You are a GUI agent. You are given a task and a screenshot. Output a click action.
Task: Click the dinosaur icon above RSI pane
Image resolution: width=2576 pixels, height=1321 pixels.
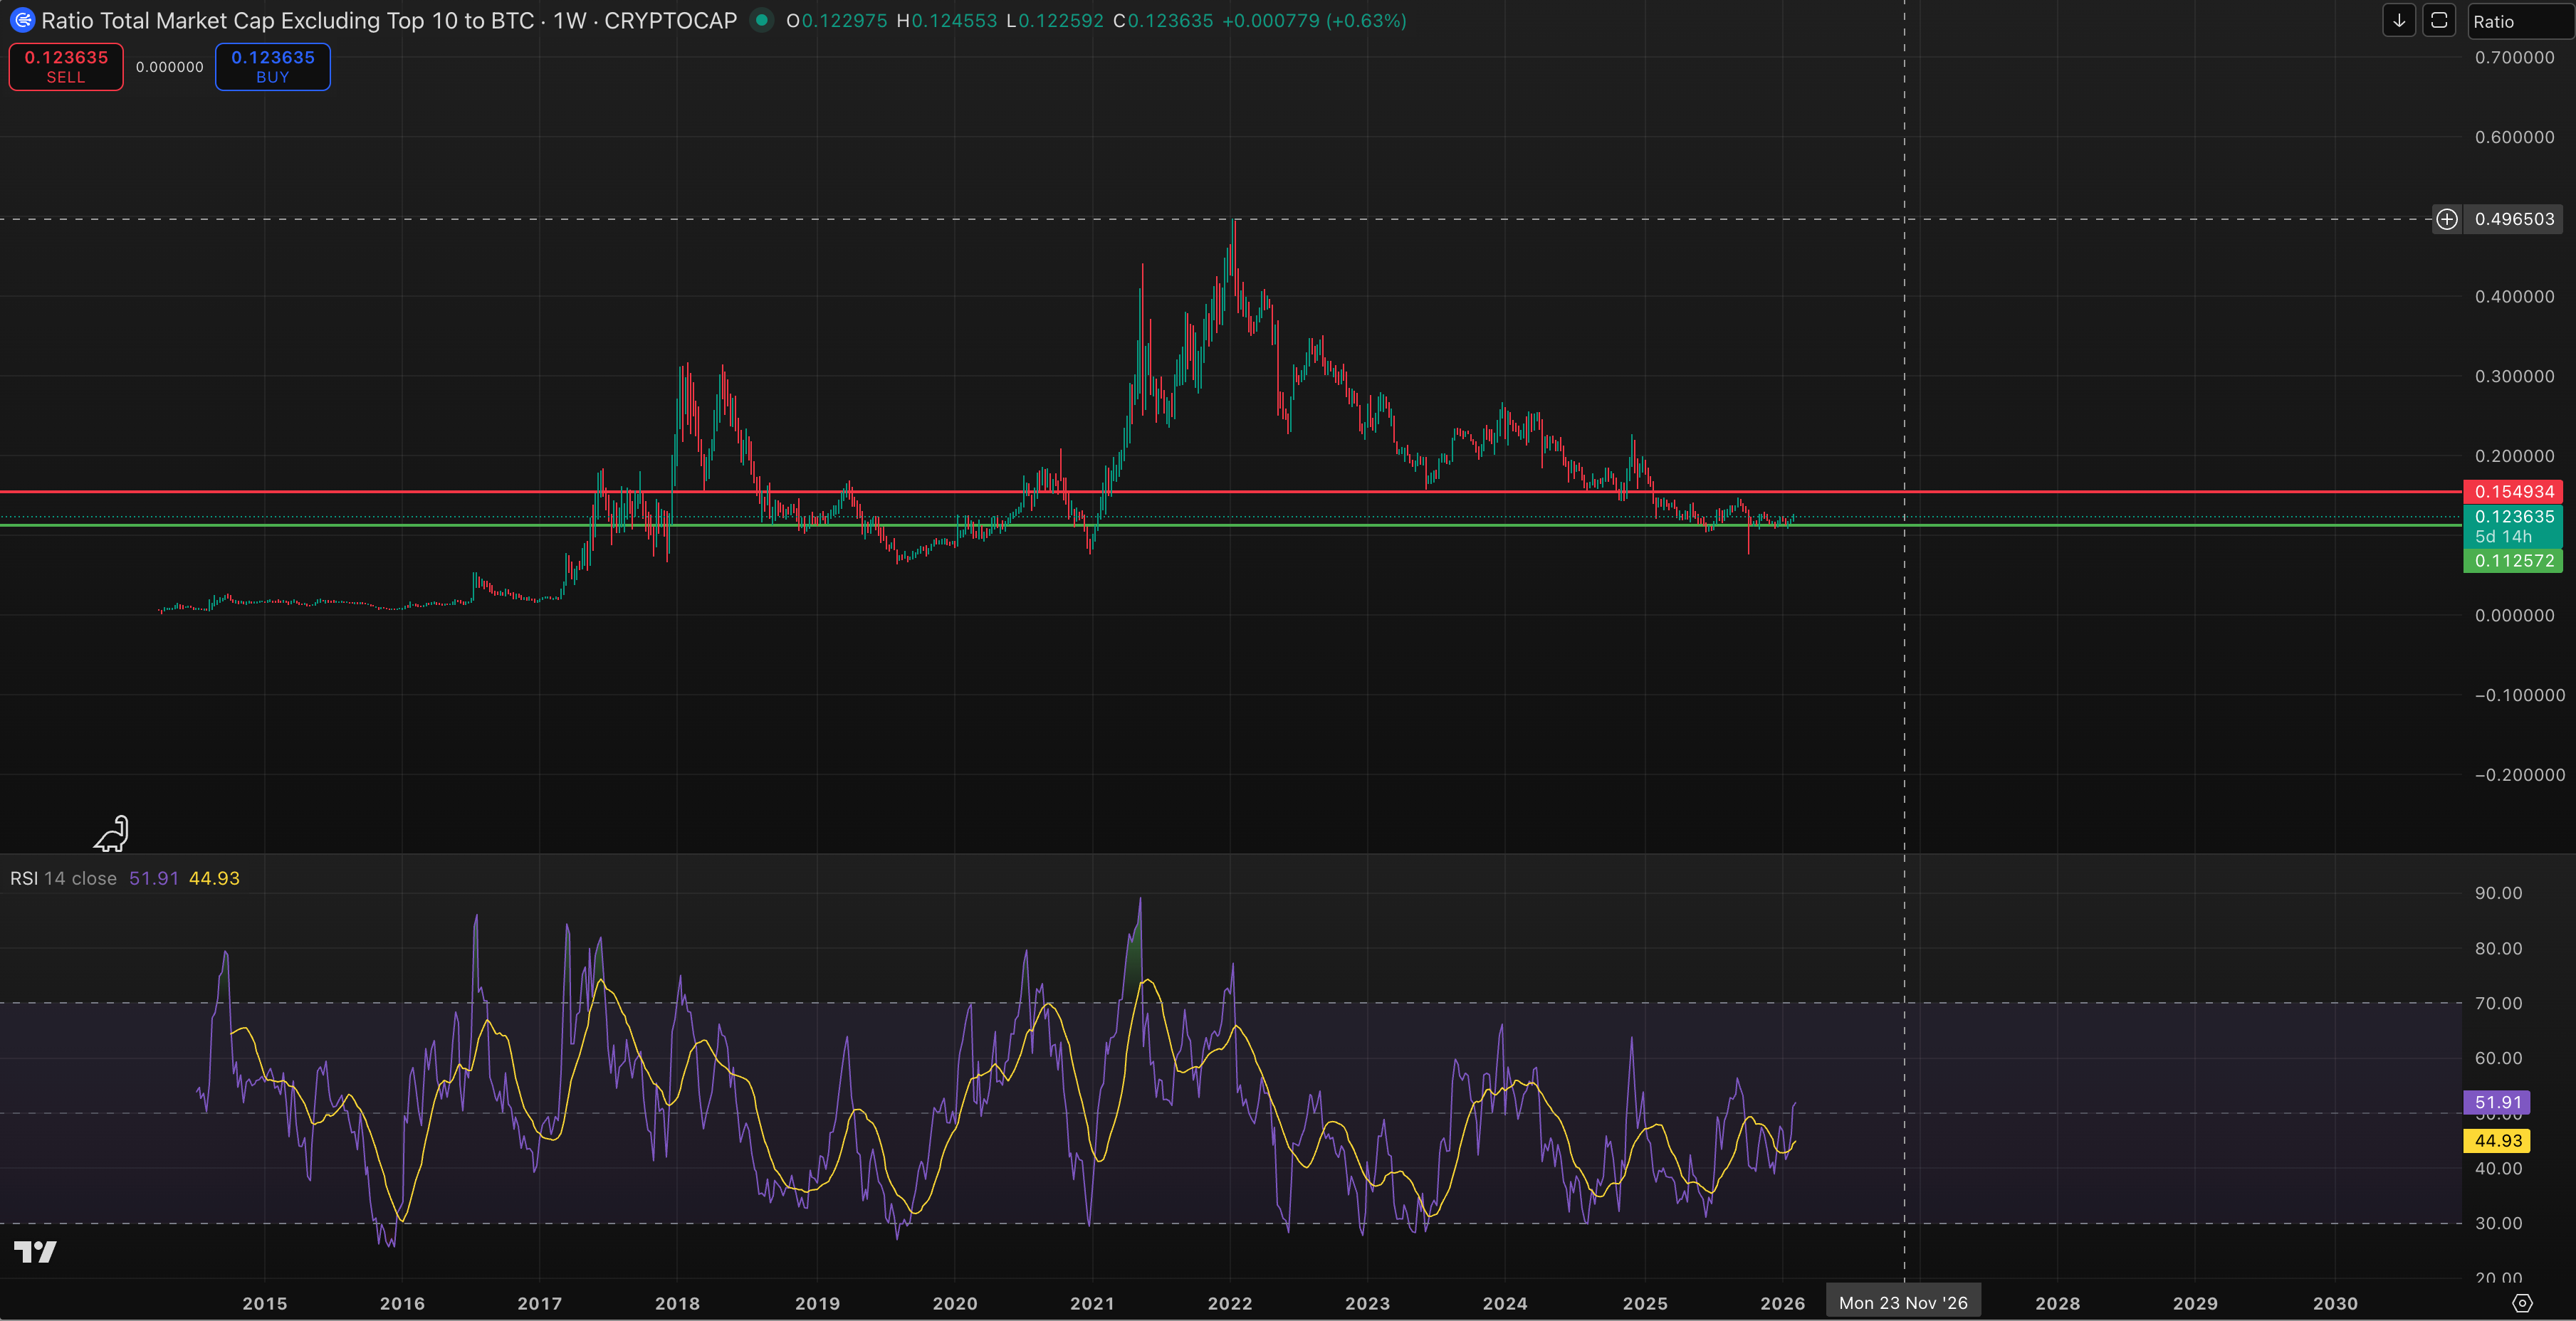click(112, 833)
